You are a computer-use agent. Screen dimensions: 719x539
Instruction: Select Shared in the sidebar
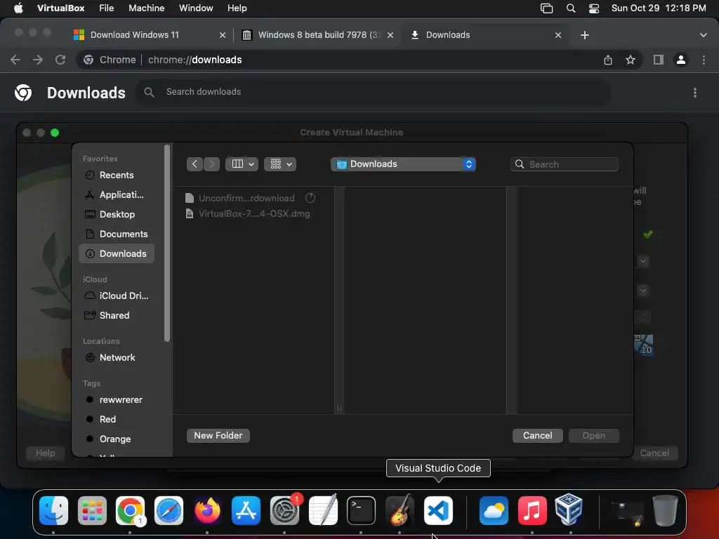[x=117, y=315]
